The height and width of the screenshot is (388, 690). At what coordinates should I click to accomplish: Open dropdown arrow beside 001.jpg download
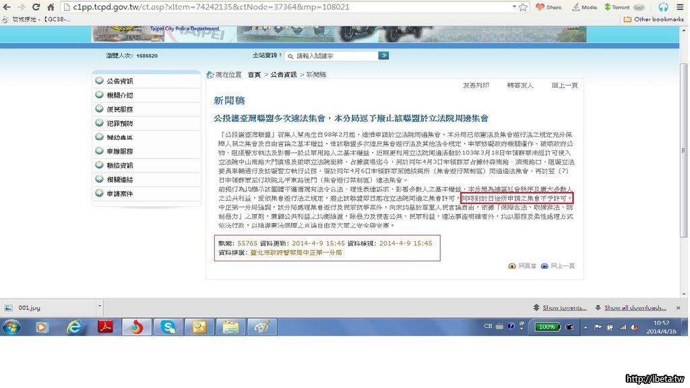click(x=100, y=307)
